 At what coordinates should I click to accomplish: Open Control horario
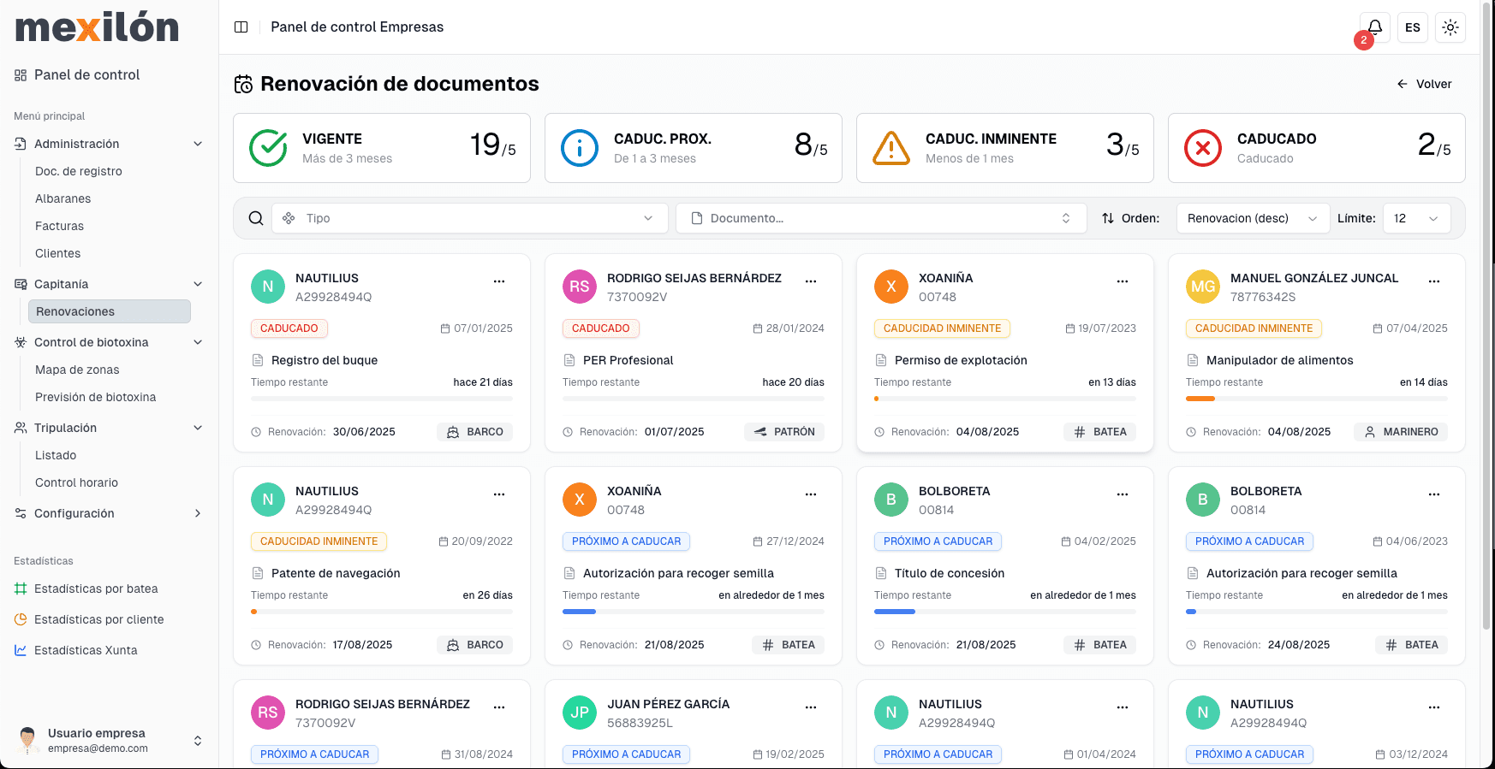point(77,482)
